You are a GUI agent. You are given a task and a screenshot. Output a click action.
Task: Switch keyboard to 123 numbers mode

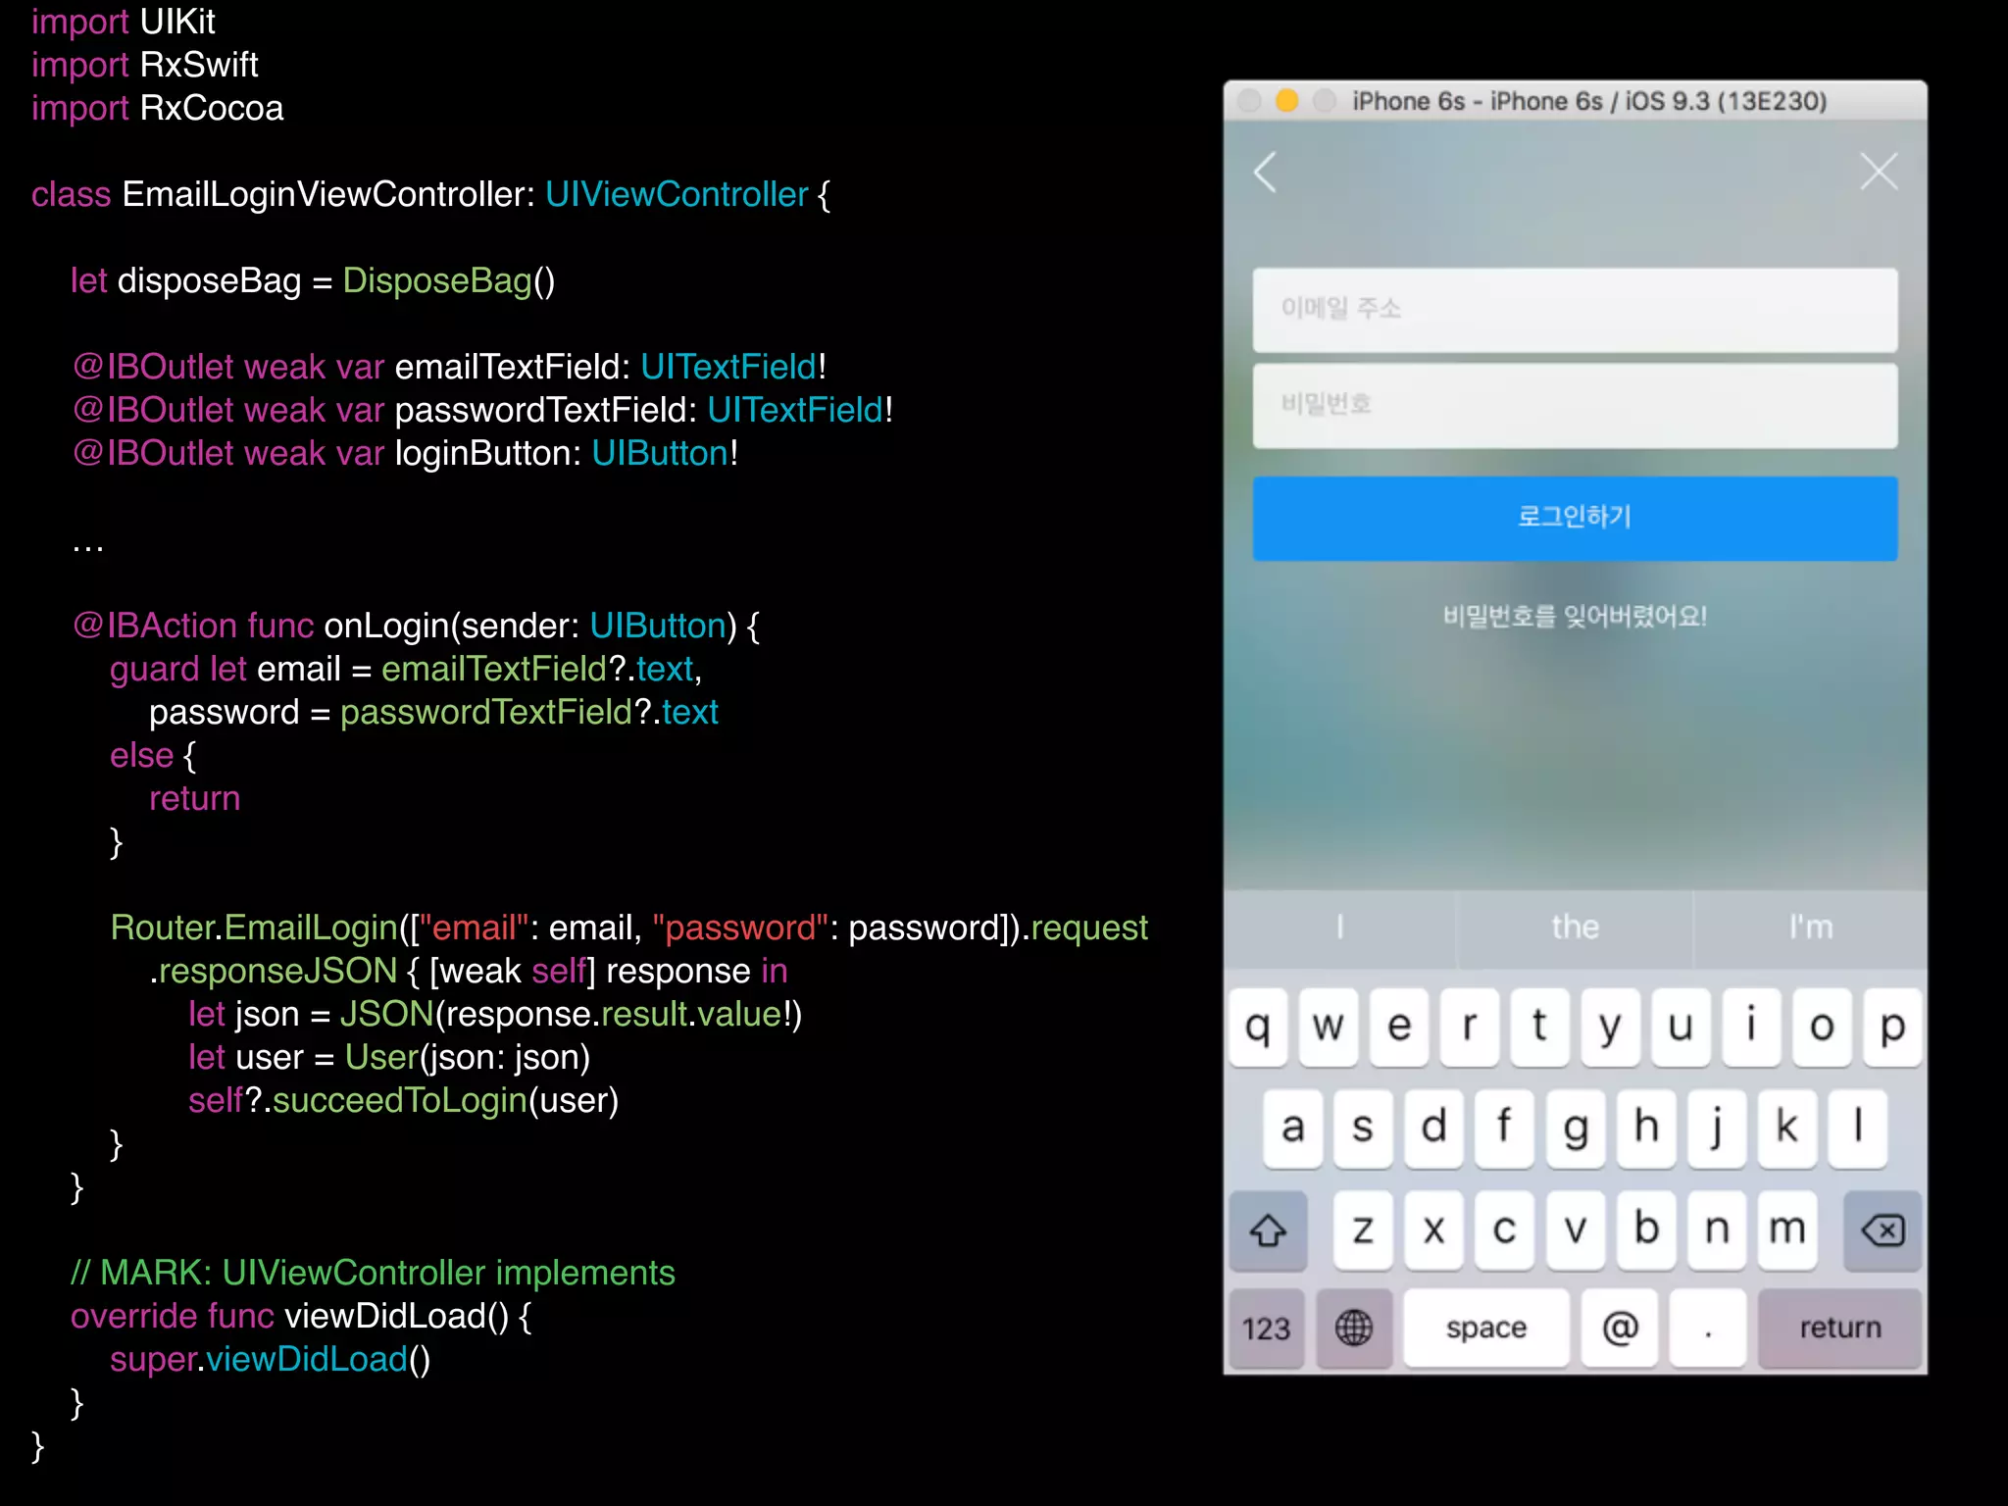tap(1266, 1328)
